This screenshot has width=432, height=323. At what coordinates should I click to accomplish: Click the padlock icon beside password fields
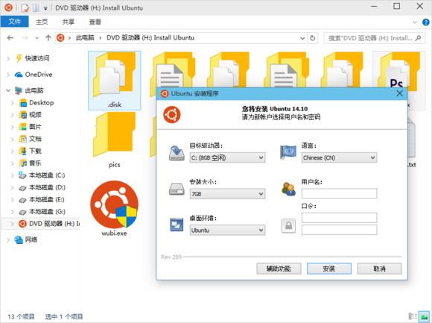(288, 226)
